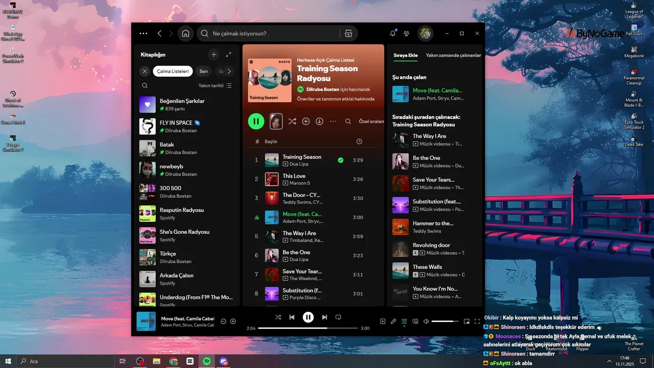Toggle Now Playing view button

tap(383, 321)
